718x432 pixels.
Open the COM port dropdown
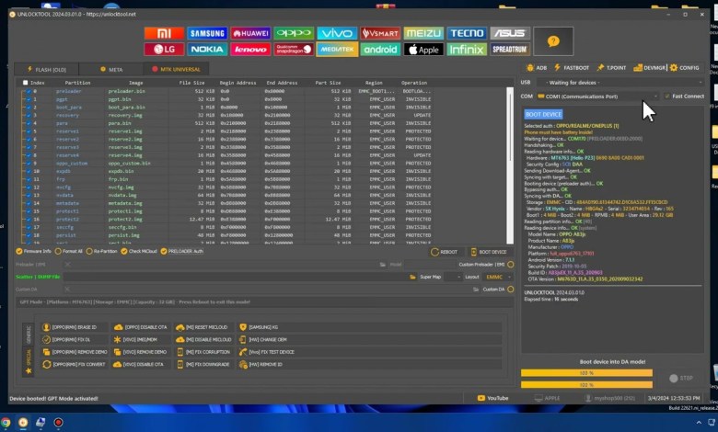pos(598,97)
